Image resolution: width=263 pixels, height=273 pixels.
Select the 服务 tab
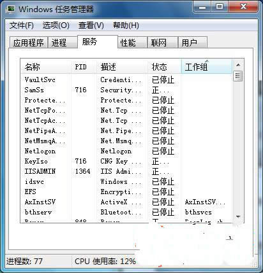pos(98,41)
